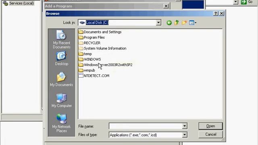Click Local Disk (C:) in Look in box
The height and width of the screenshot is (145, 258).
97,23
